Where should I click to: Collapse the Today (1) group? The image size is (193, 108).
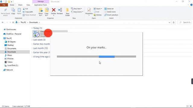[x=32, y=28]
